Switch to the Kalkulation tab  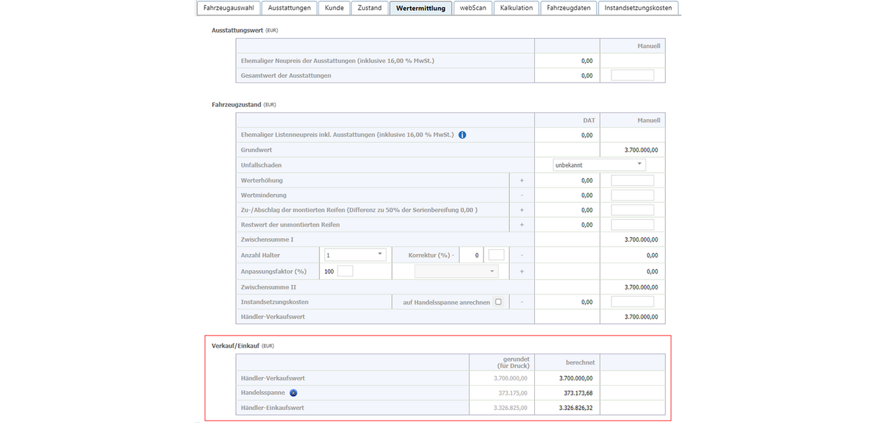point(516,8)
